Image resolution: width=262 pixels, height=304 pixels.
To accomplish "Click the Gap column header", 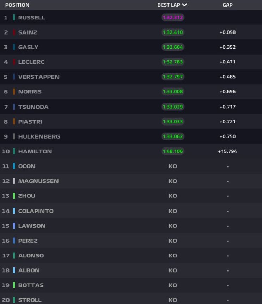I will tap(227, 5).
